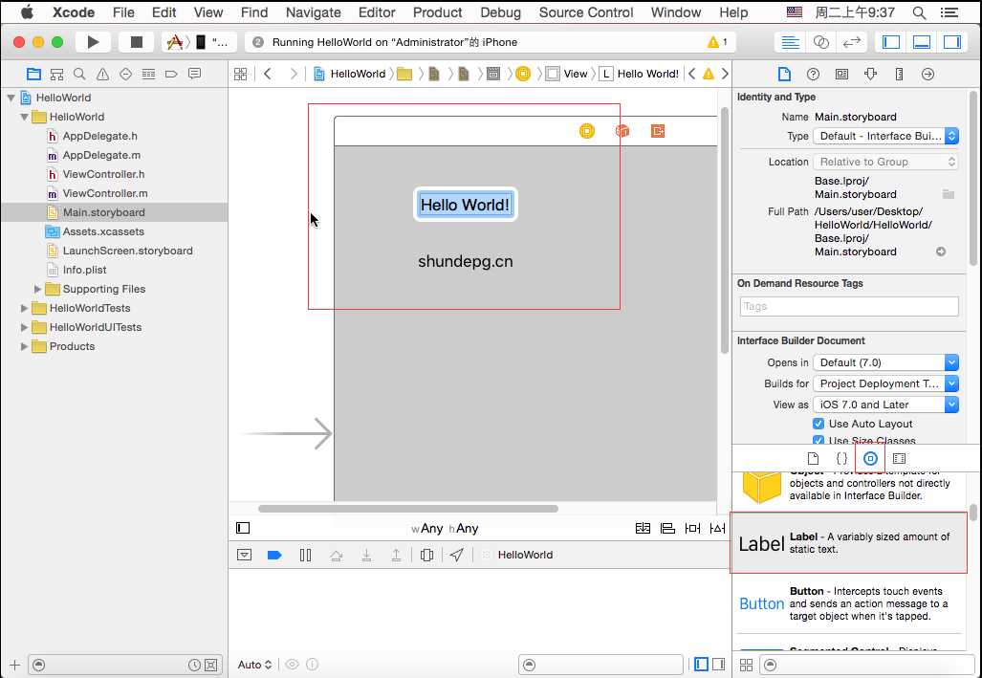Click the Simulate Location arrow icon
982x678 pixels.
(x=456, y=555)
